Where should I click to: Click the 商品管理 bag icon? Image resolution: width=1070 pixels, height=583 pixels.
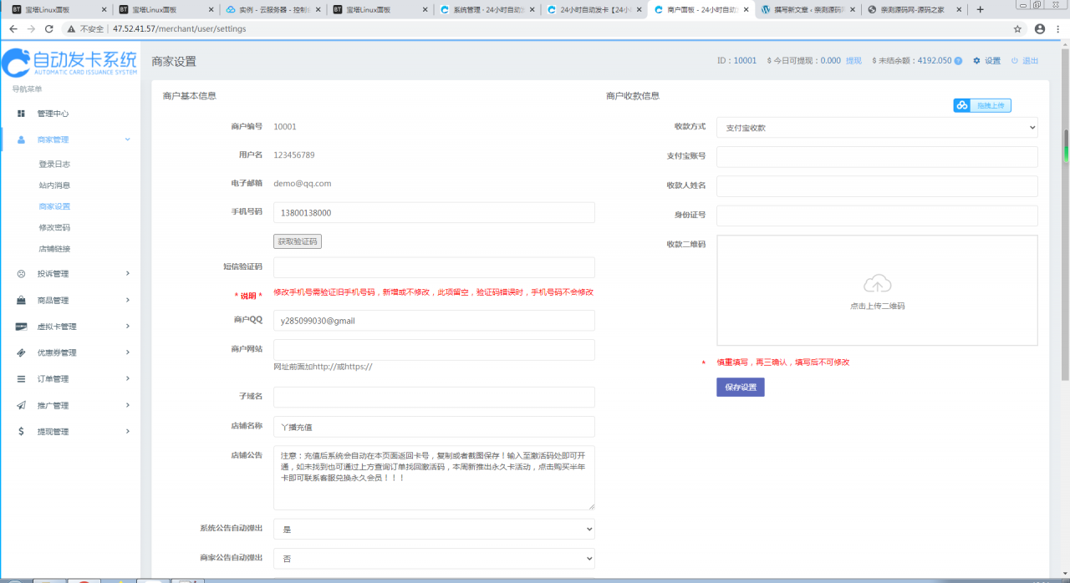coord(21,300)
